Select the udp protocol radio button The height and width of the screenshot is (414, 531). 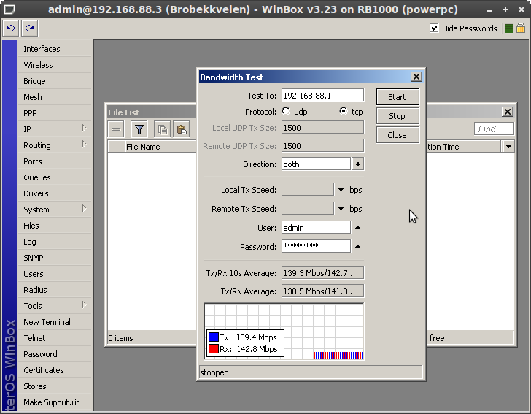(x=286, y=111)
